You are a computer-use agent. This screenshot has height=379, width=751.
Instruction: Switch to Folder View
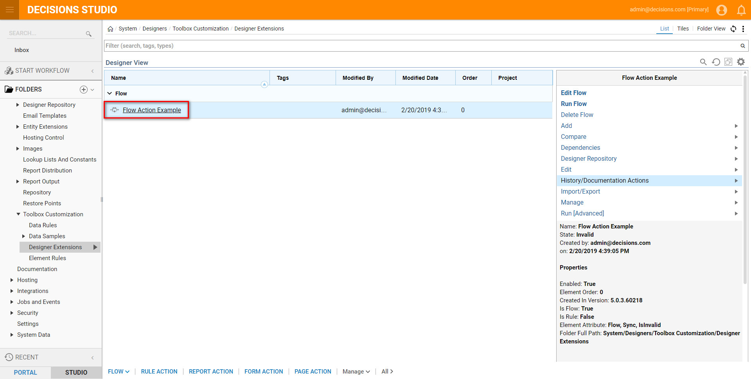click(711, 29)
